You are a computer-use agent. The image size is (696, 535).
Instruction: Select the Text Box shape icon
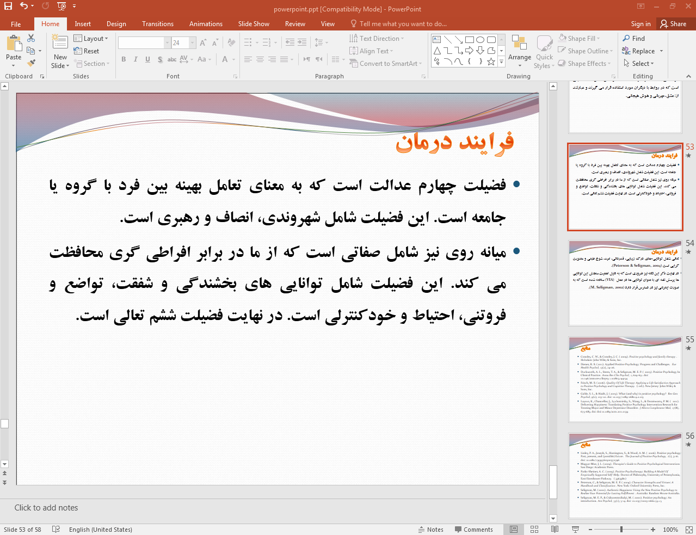pyautogui.click(x=436, y=39)
